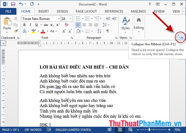Toggle Bold formatting
Image resolution: width=186 pixels, height=133 pixels.
[x=24, y=25]
